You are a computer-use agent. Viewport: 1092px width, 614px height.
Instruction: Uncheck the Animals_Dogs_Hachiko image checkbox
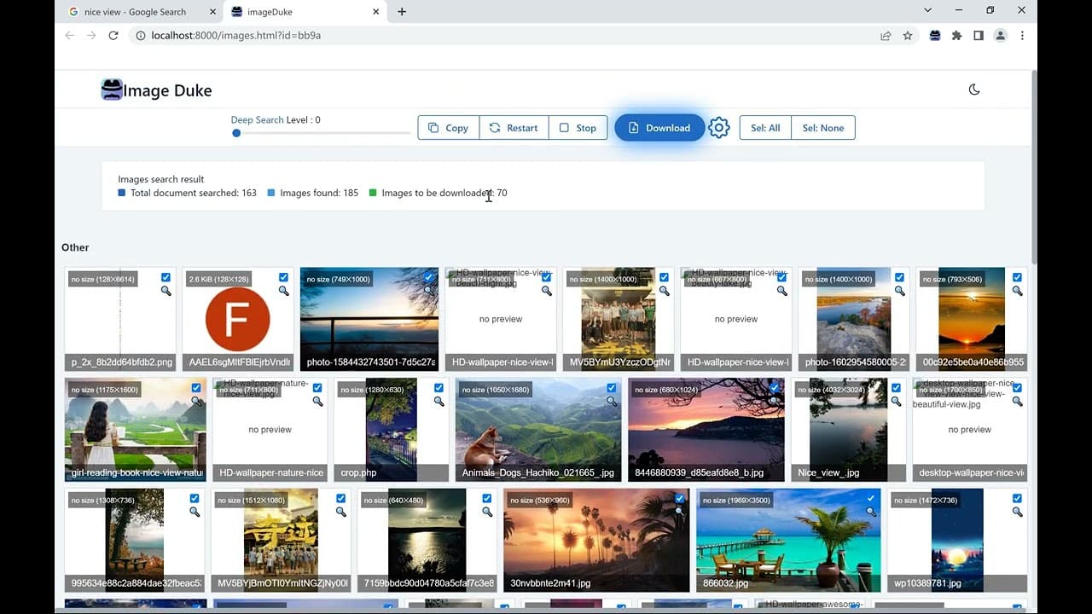coord(612,388)
